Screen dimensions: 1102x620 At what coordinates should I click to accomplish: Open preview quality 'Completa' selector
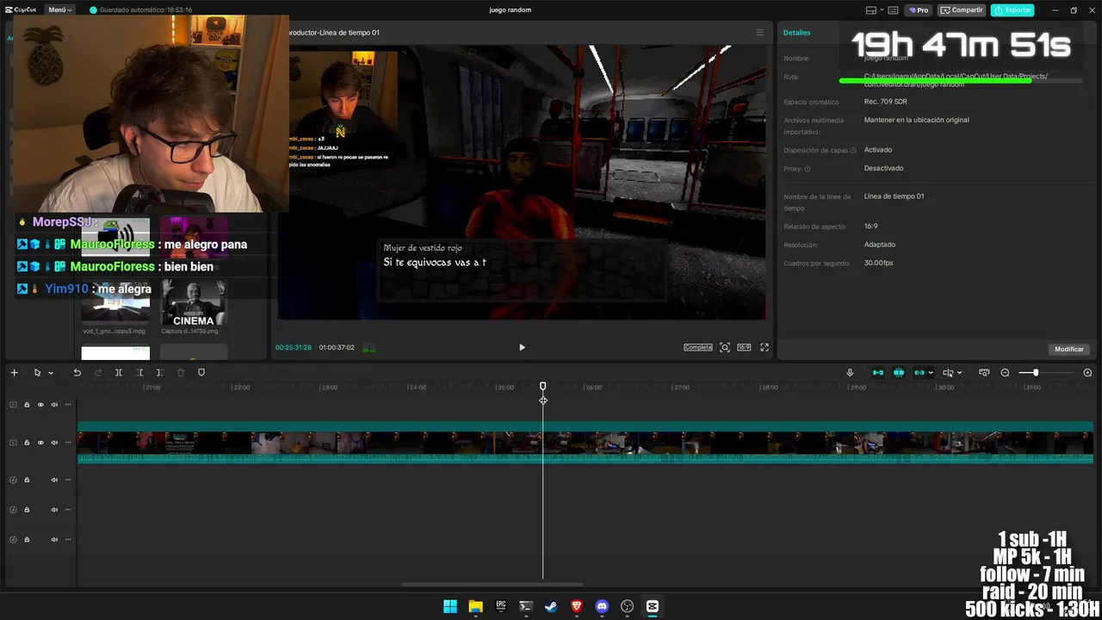tap(698, 348)
